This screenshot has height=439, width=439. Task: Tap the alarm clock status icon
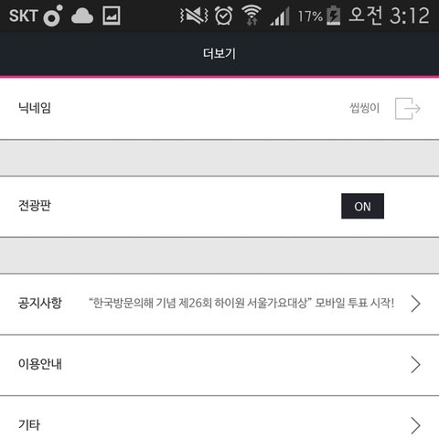pyautogui.click(x=224, y=16)
